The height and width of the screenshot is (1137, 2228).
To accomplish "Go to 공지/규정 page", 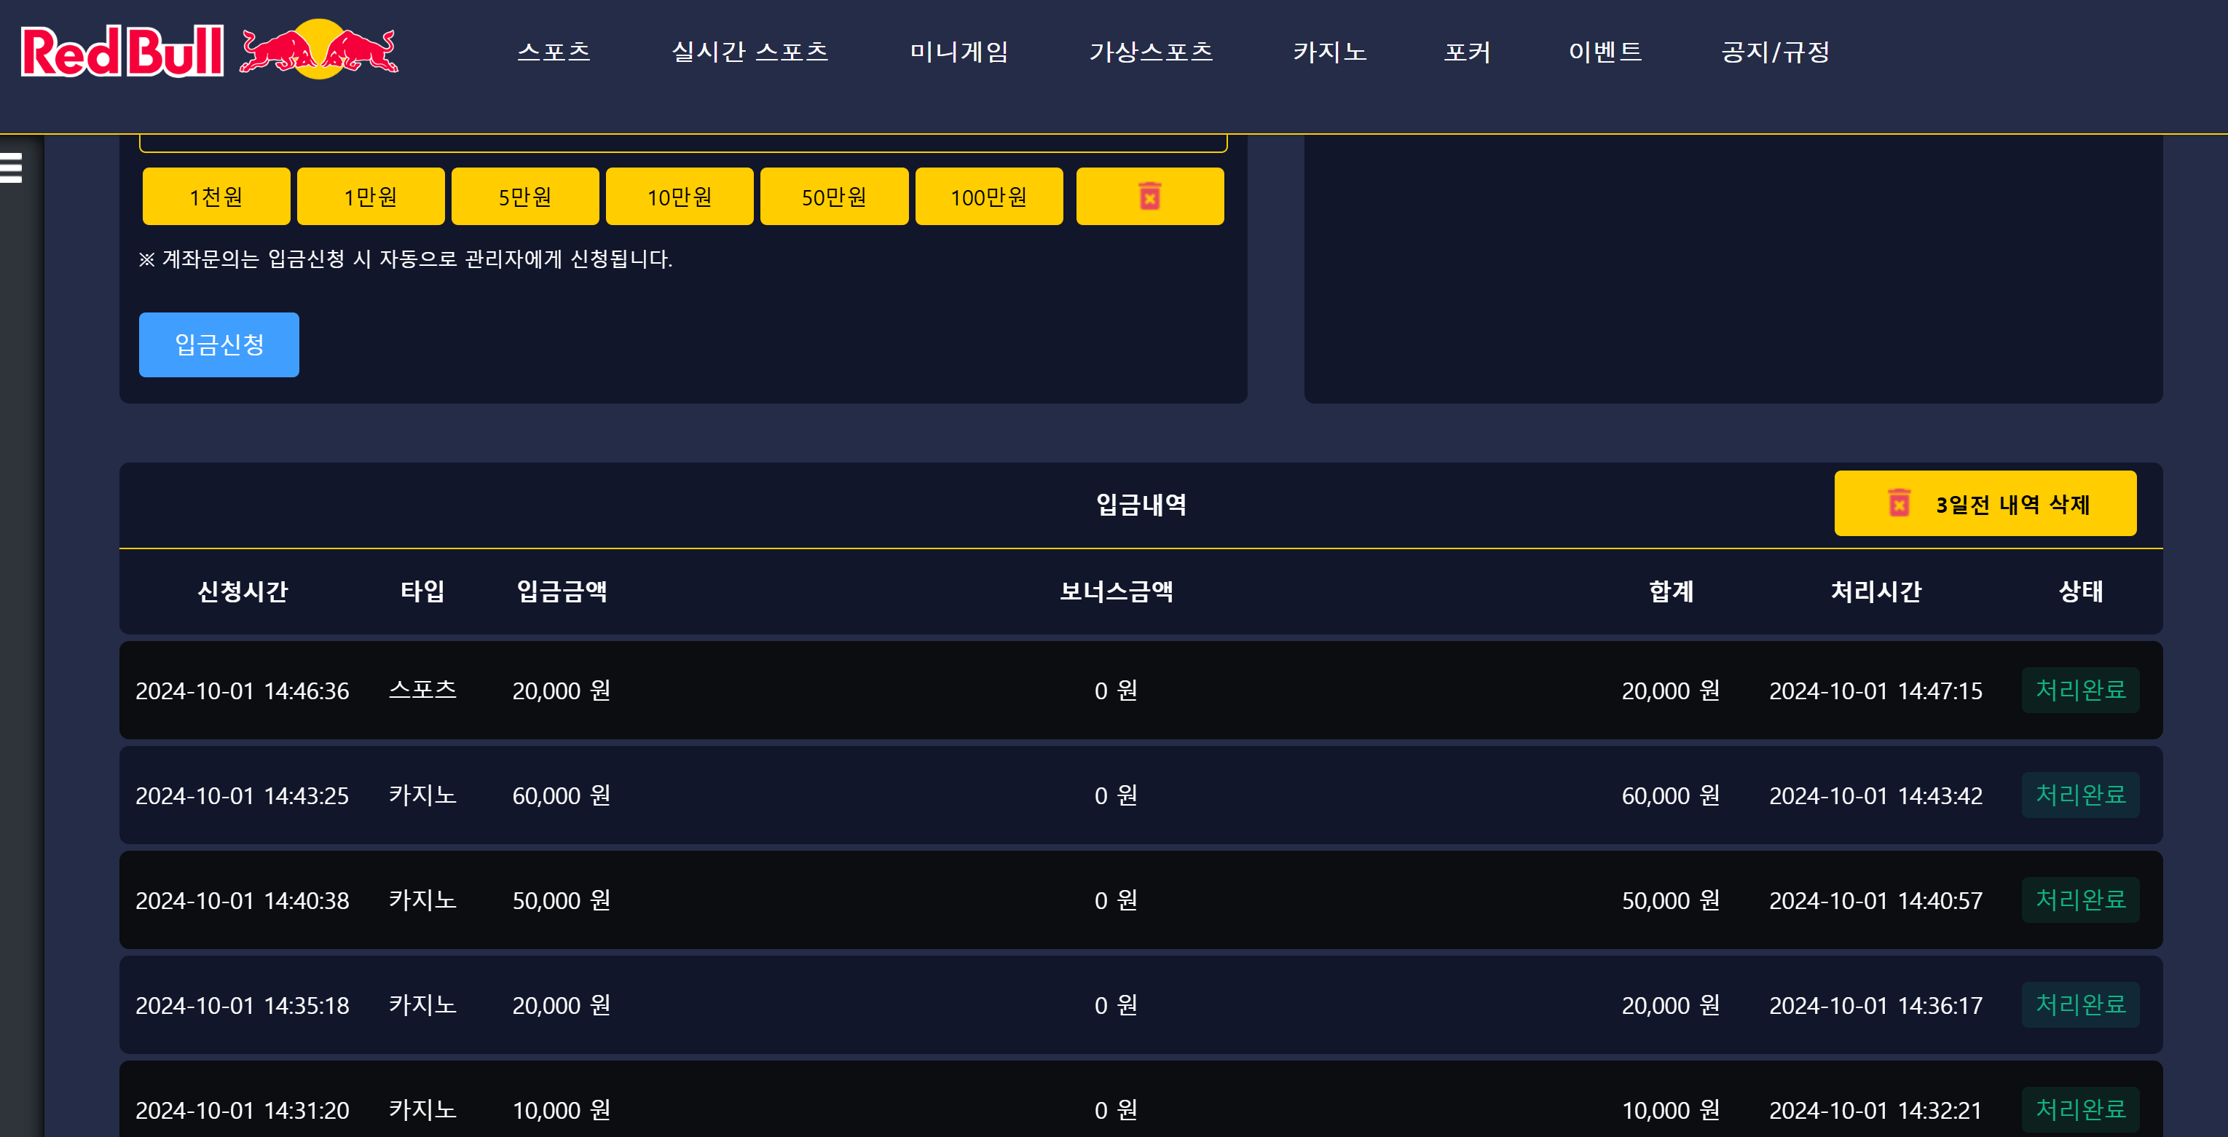I will (x=1775, y=52).
